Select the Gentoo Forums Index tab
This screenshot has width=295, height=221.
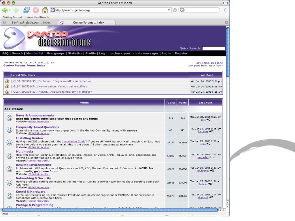click(87, 22)
